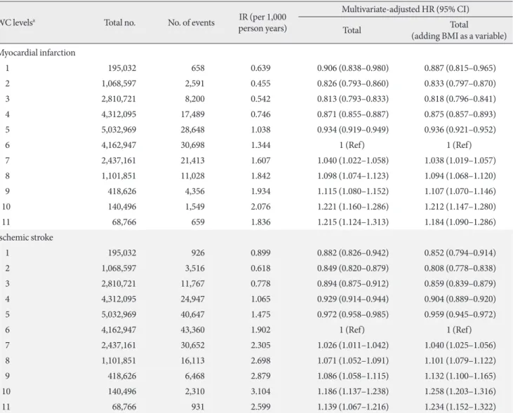The image size is (513, 413).
Task: Click HR value 1.258 (1.203–1.316)
Action: pyautogui.click(x=460, y=391)
